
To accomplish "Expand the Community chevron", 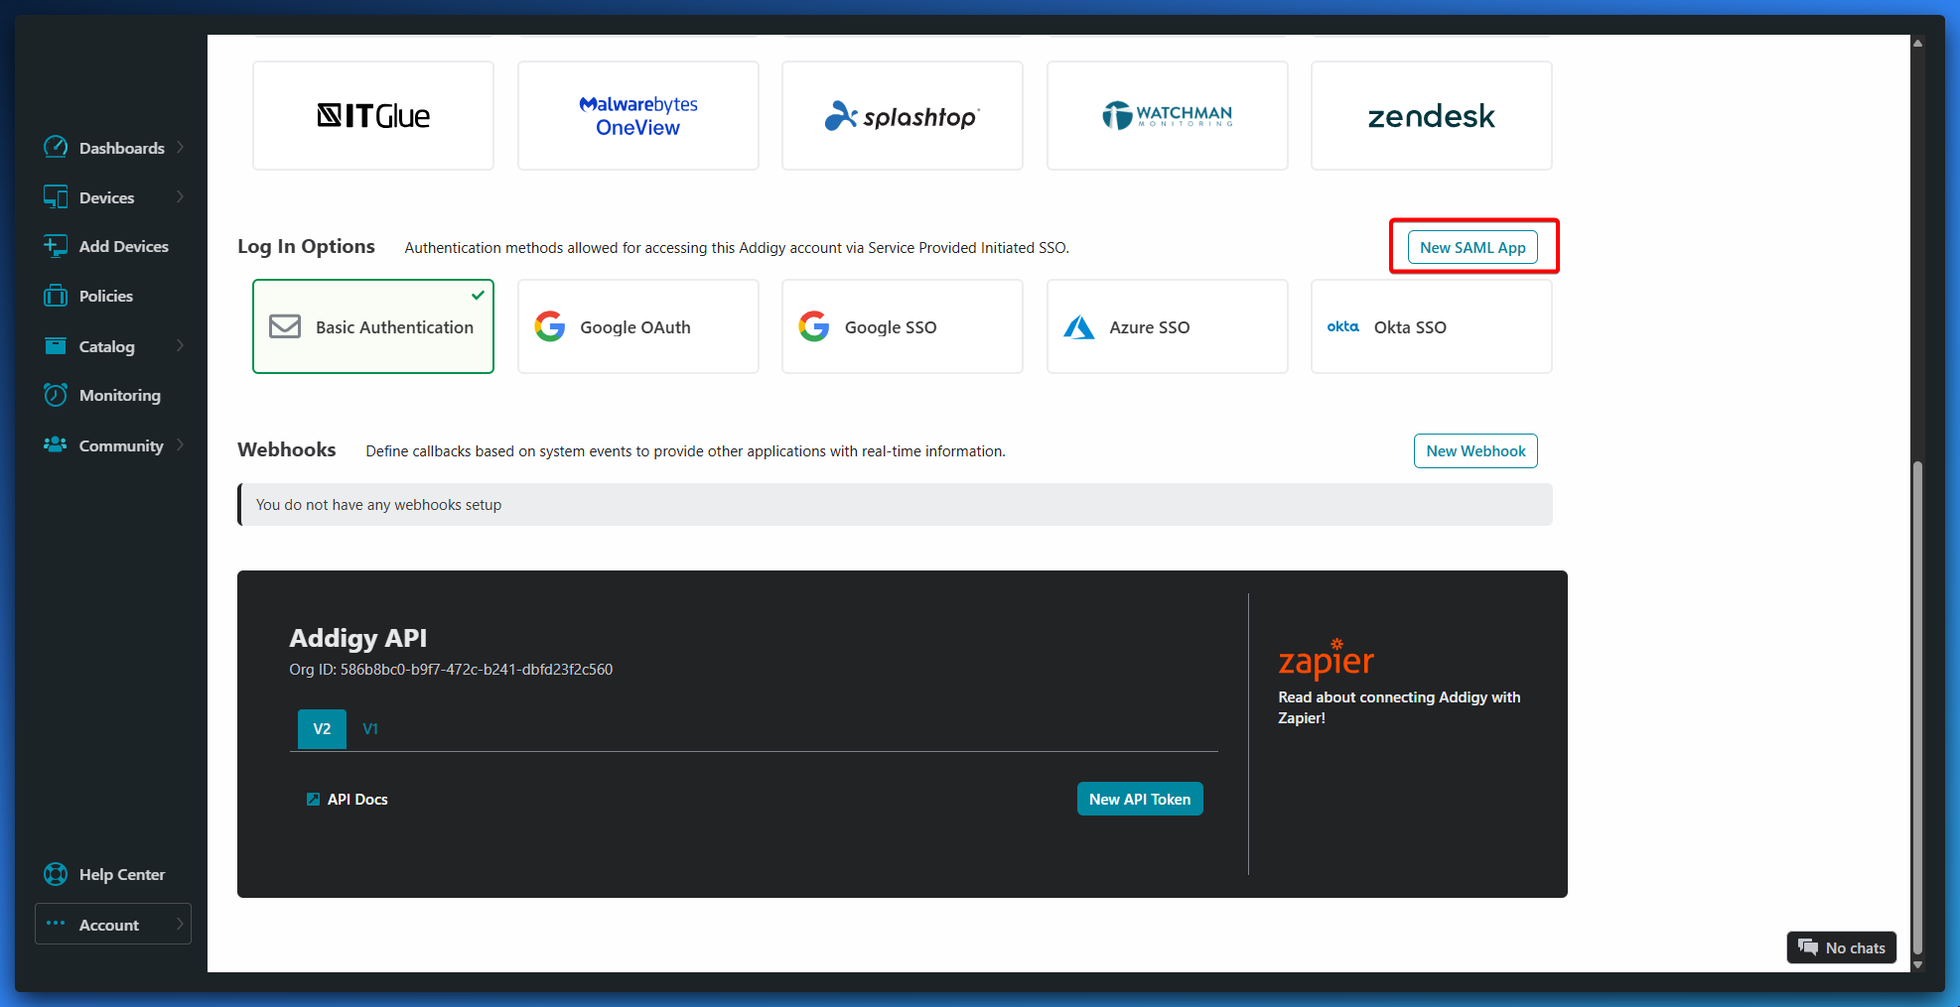I will [181, 444].
